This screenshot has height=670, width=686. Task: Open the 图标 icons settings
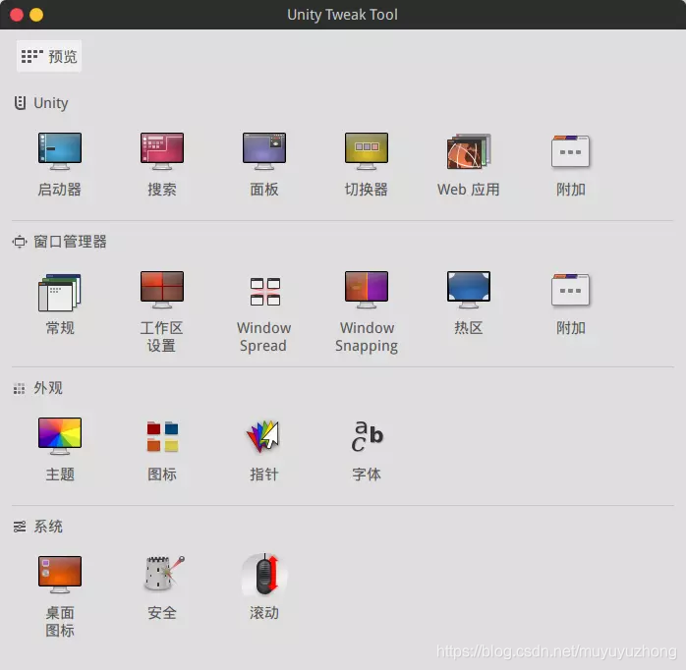click(162, 450)
